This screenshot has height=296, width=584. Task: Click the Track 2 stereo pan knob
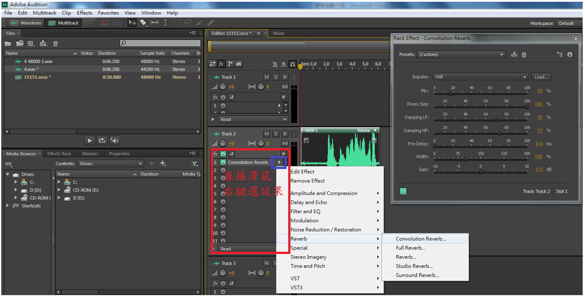(260, 143)
